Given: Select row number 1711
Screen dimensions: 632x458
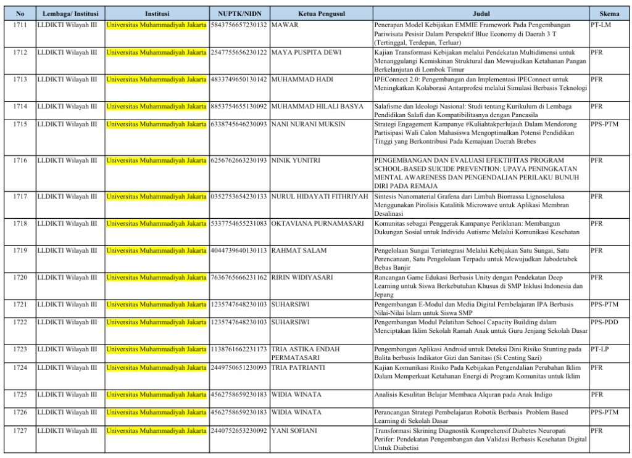Looking at the screenshot, I should click(x=20, y=25).
